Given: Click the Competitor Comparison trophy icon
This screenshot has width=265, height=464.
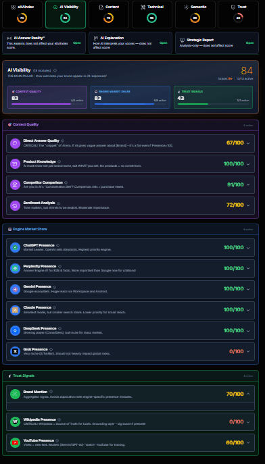Looking at the screenshot, I should pos(15,184).
